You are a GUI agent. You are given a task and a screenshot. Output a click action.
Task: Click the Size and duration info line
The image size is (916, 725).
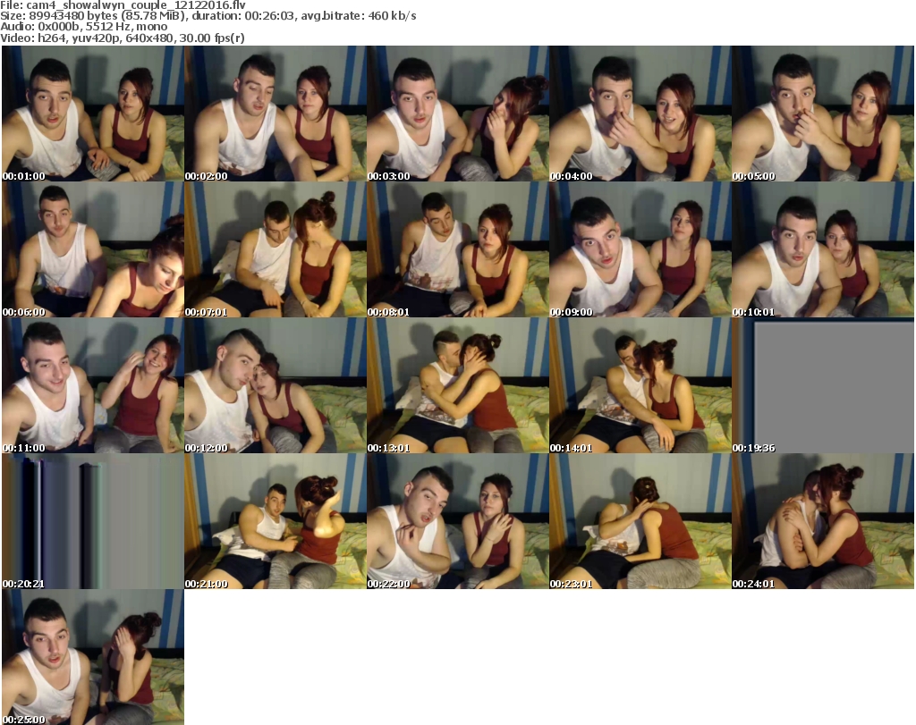tap(208, 16)
